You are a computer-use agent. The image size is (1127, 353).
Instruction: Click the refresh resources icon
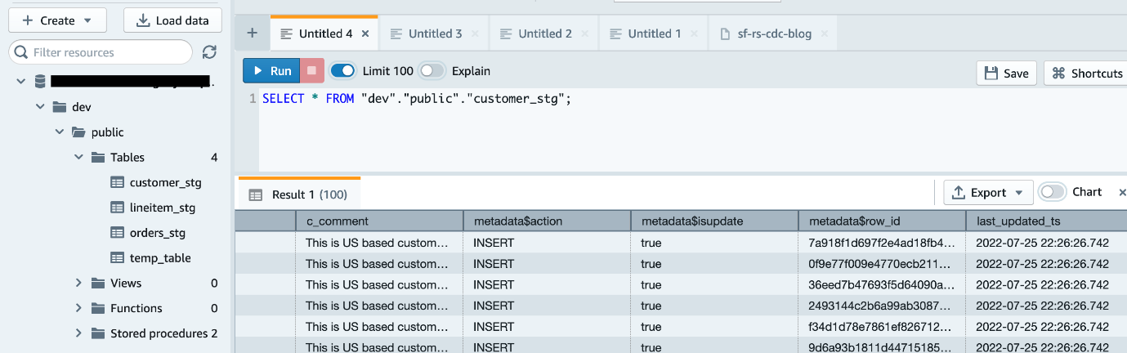(x=209, y=52)
